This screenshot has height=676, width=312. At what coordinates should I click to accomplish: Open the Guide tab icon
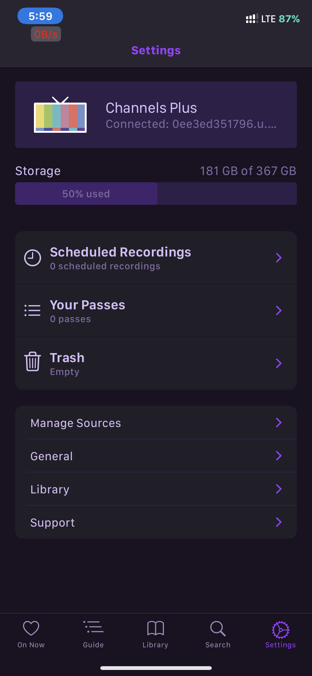93,628
